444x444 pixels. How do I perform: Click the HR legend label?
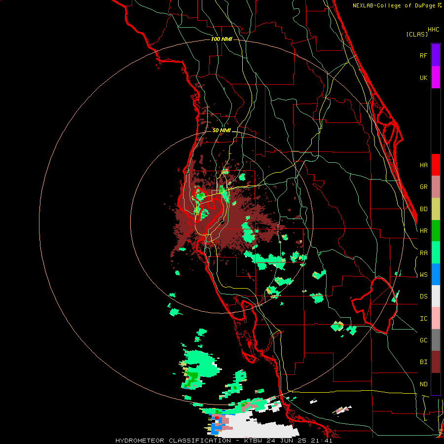click(423, 231)
